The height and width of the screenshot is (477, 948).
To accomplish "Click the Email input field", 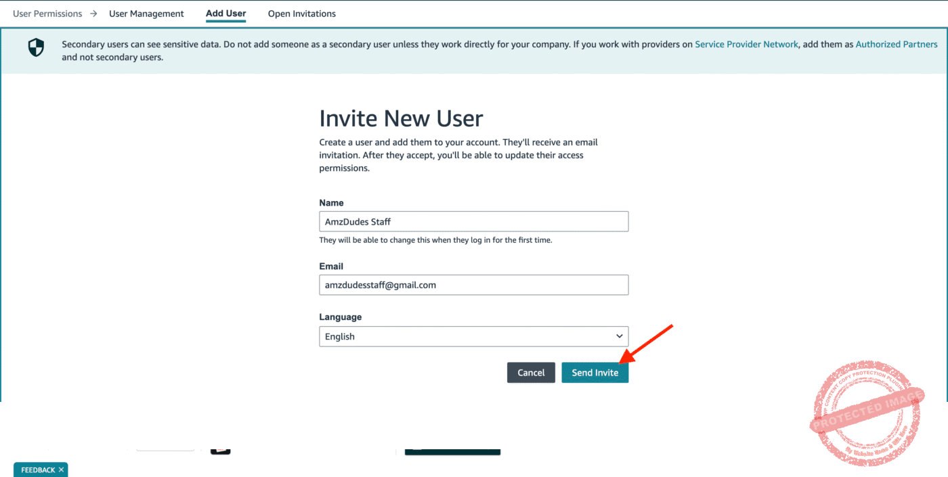I will tap(473, 285).
